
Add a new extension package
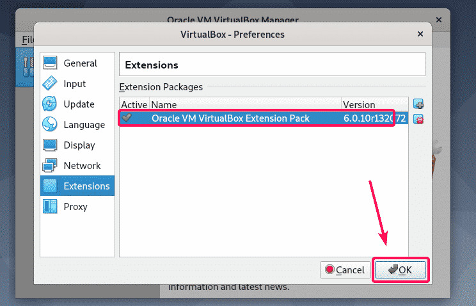point(418,104)
